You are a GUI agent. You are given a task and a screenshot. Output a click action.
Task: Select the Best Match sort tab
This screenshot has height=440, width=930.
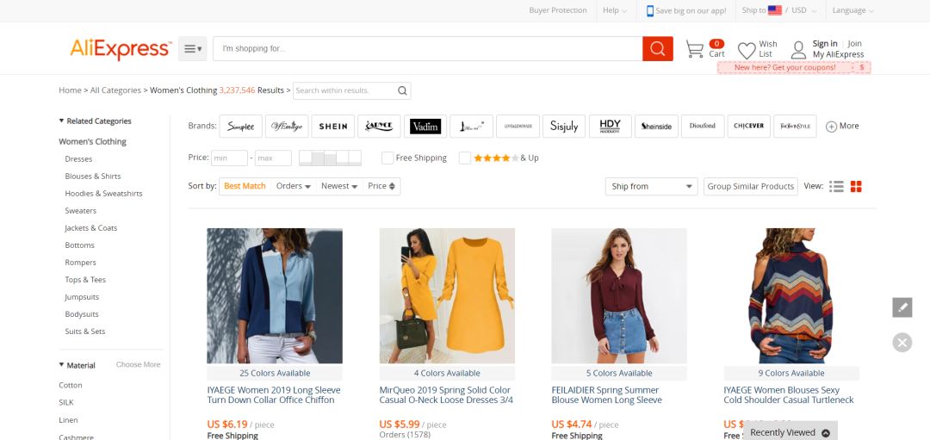[x=245, y=186]
